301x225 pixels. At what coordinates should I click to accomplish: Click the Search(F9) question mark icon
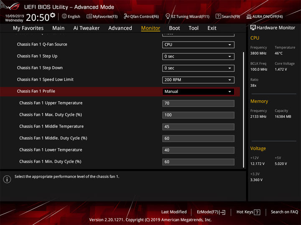(218, 16)
